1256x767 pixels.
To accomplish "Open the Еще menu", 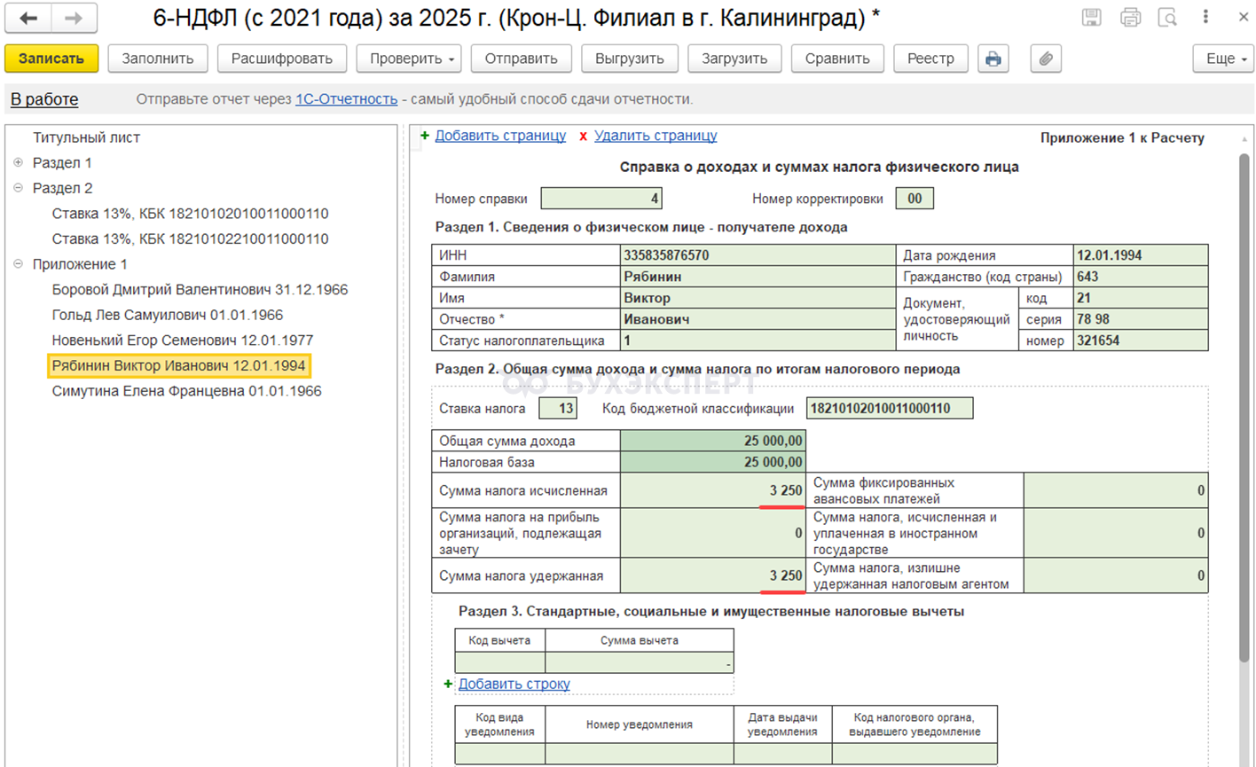I will (1223, 59).
